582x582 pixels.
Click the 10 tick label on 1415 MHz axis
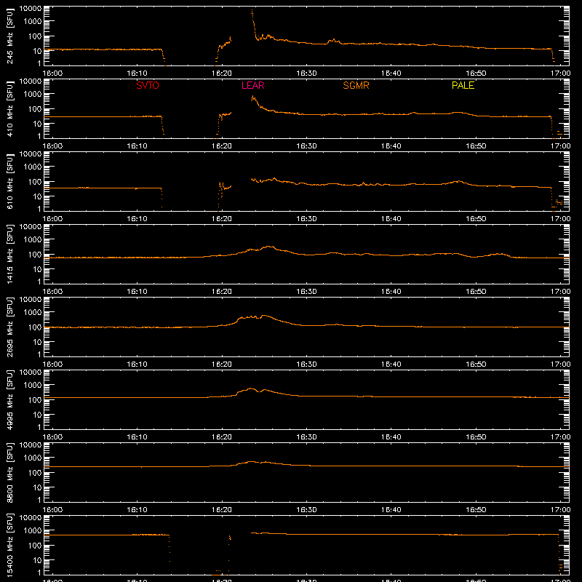pos(37,269)
